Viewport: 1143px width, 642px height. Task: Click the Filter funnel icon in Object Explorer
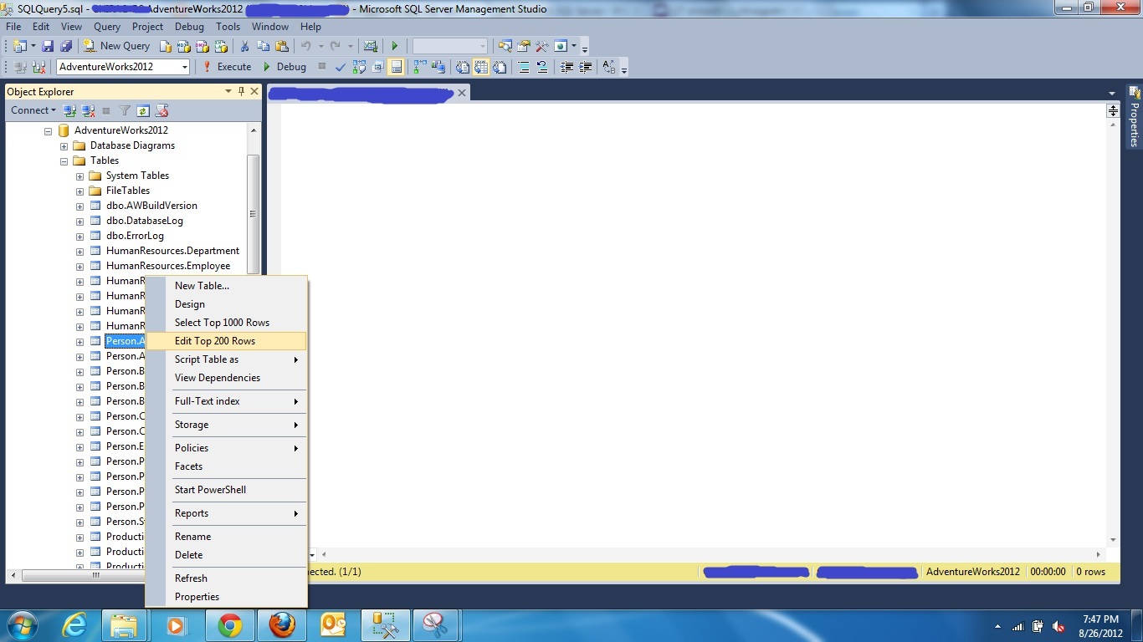click(125, 110)
